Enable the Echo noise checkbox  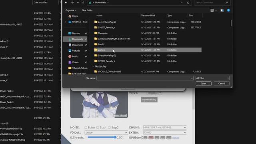point(86,128)
